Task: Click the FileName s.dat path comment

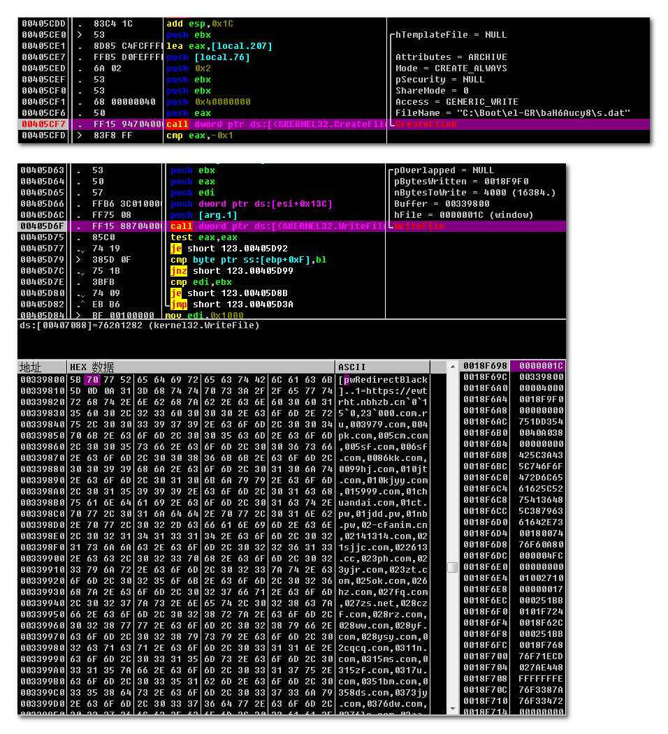Action: 512,113
